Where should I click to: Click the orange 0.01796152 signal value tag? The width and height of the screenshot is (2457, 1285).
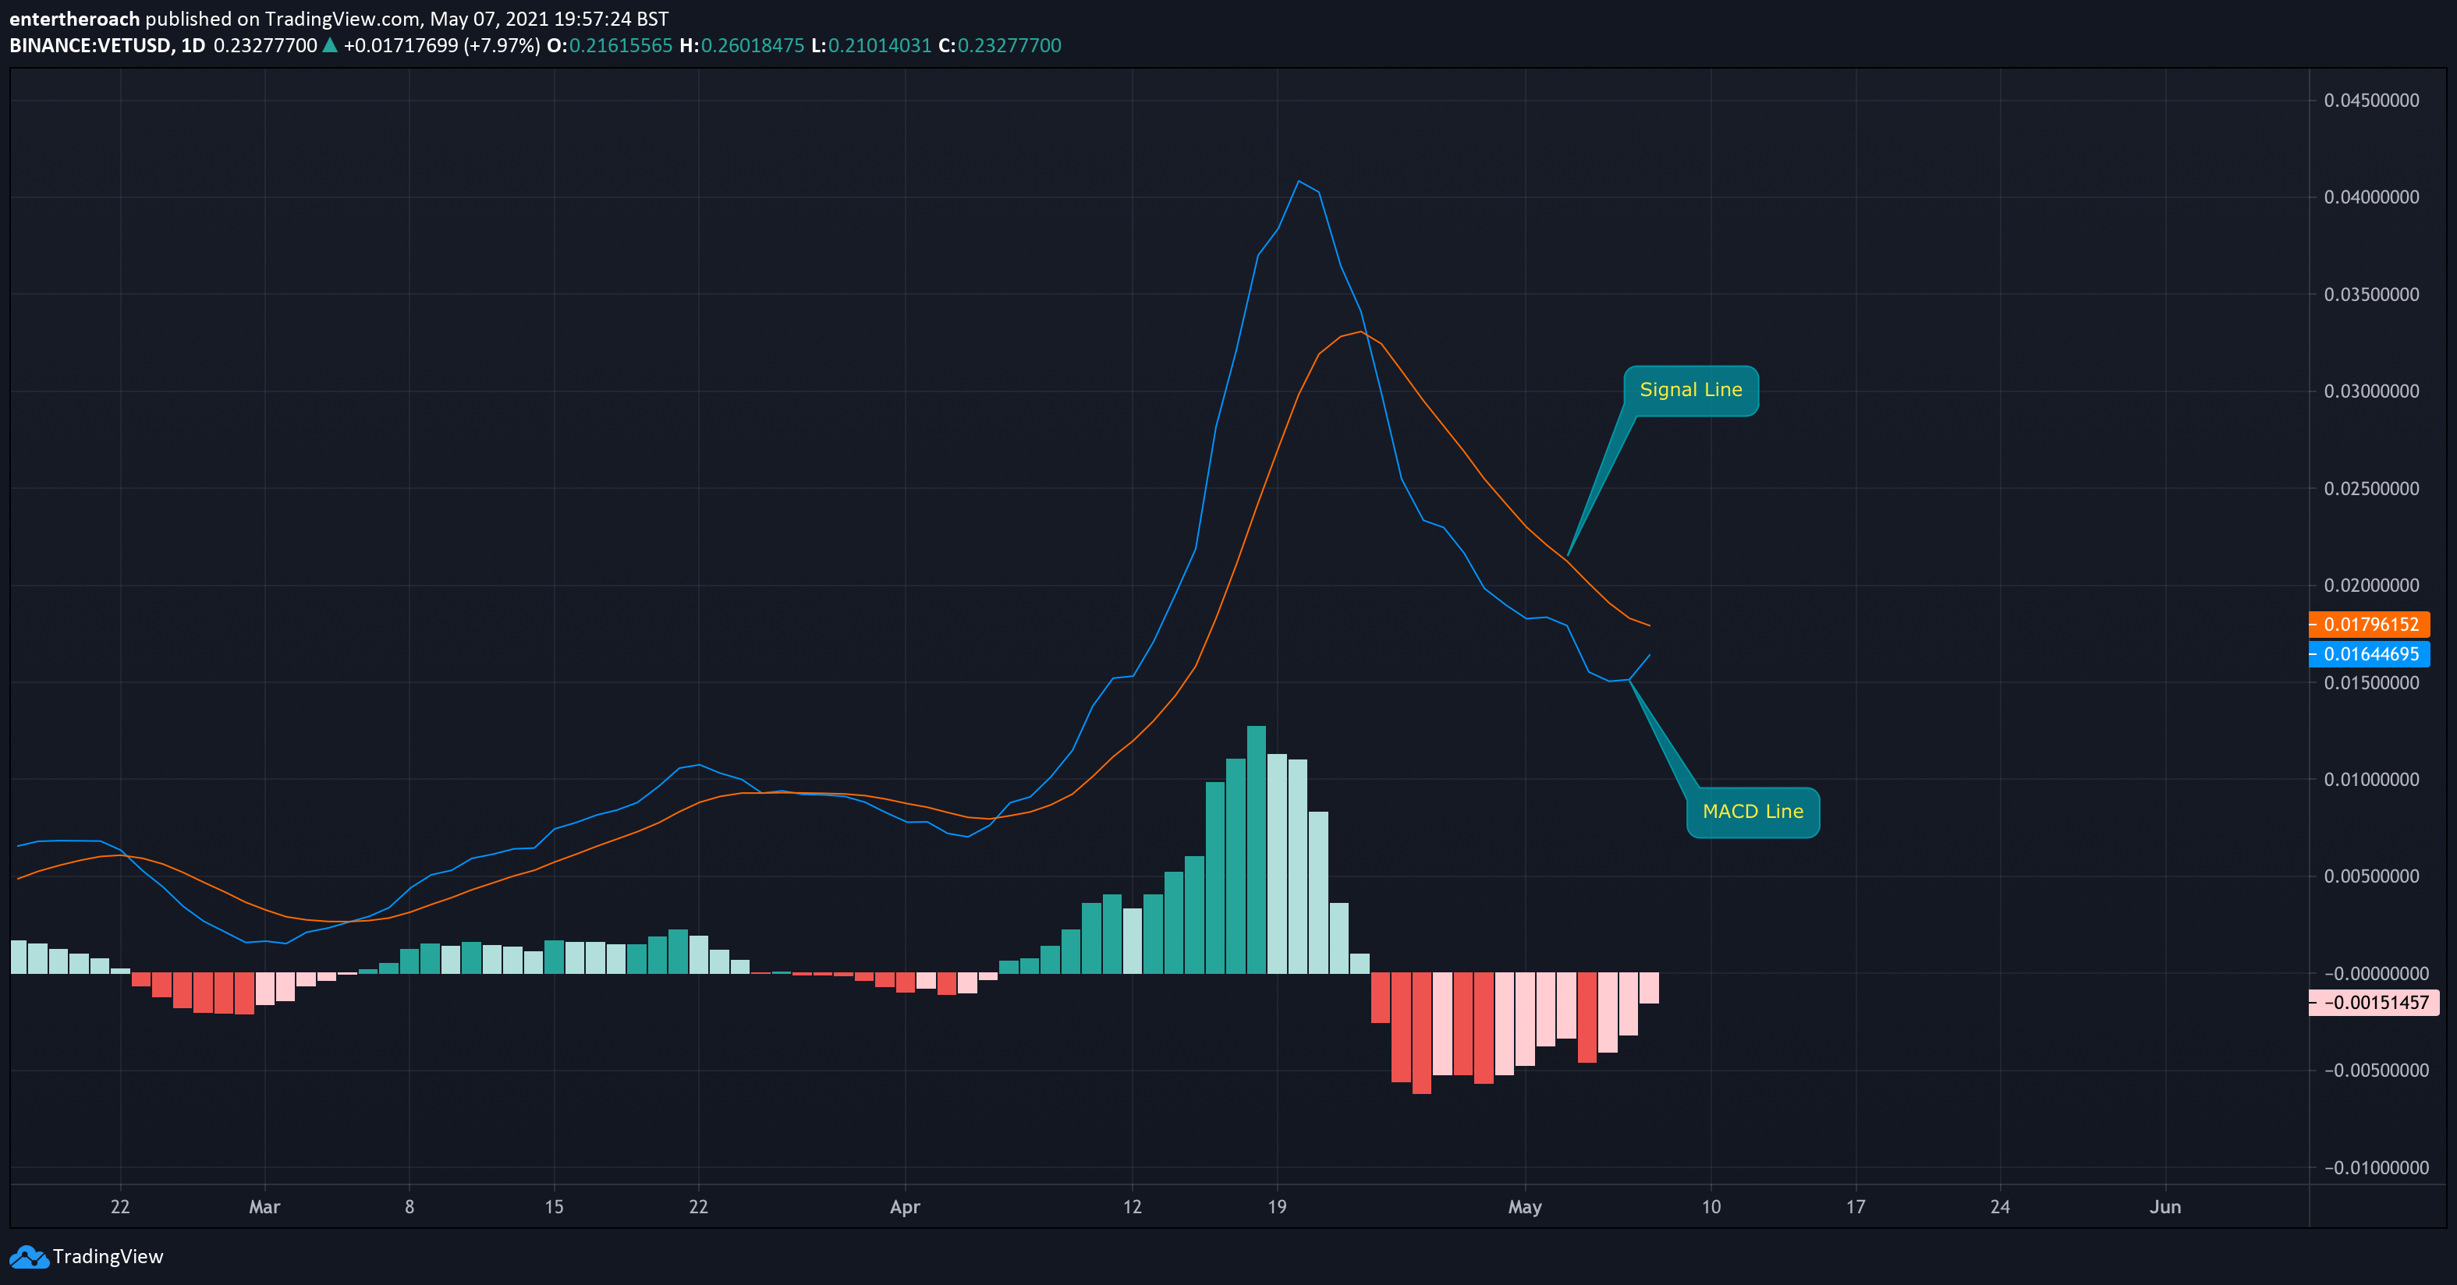(2370, 625)
